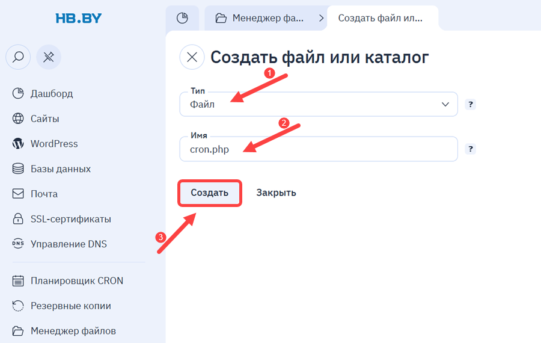This screenshot has width=541, height=343.
Task: Click the Имя field containing cron.php
Action: point(319,149)
